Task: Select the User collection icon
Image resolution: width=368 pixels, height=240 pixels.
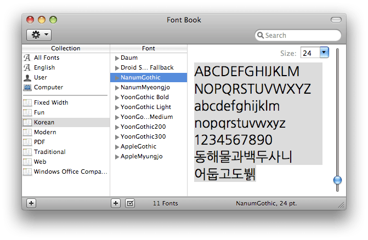Action: click(x=27, y=77)
